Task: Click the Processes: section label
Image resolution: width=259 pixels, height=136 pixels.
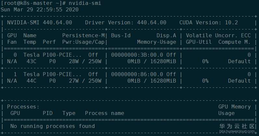Action: coord(23,107)
